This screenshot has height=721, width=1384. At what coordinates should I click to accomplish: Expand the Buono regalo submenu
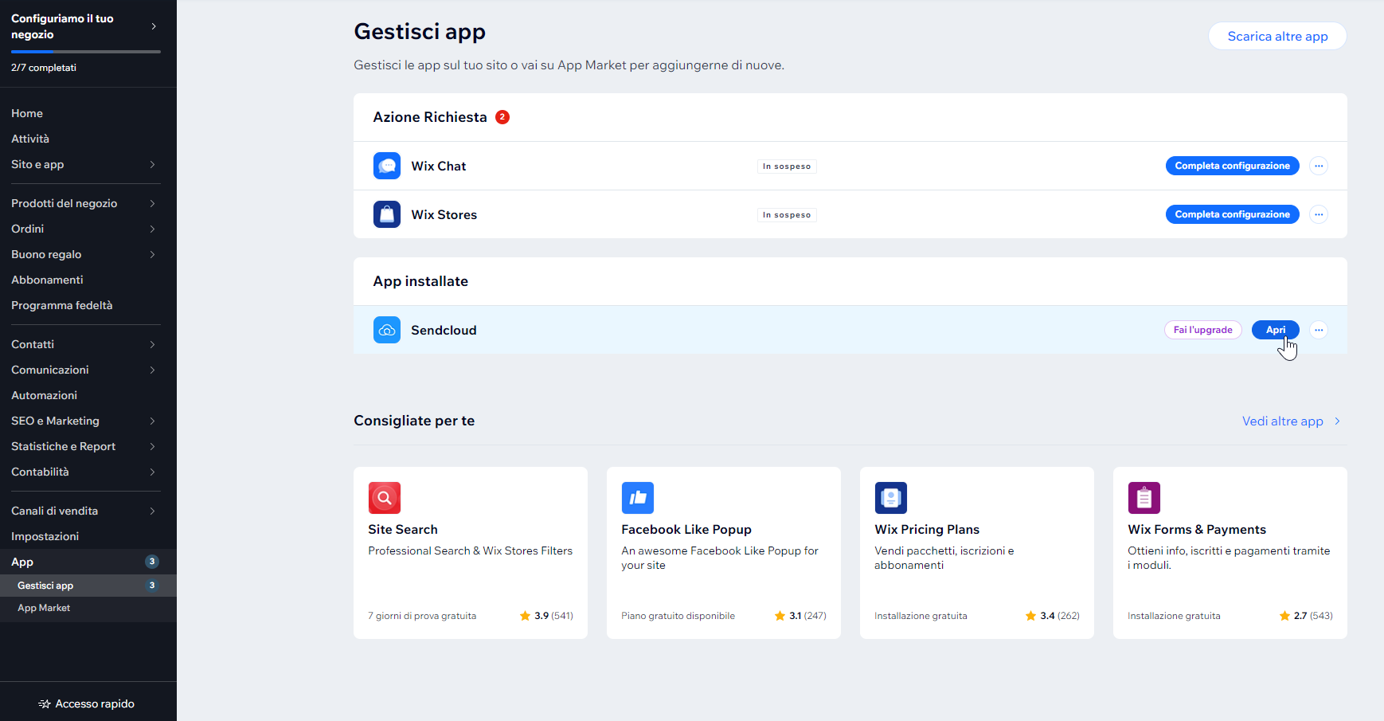click(x=152, y=254)
